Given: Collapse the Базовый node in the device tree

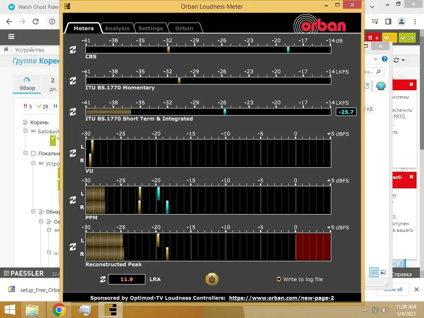Looking at the screenshot, I should (25, 131).
